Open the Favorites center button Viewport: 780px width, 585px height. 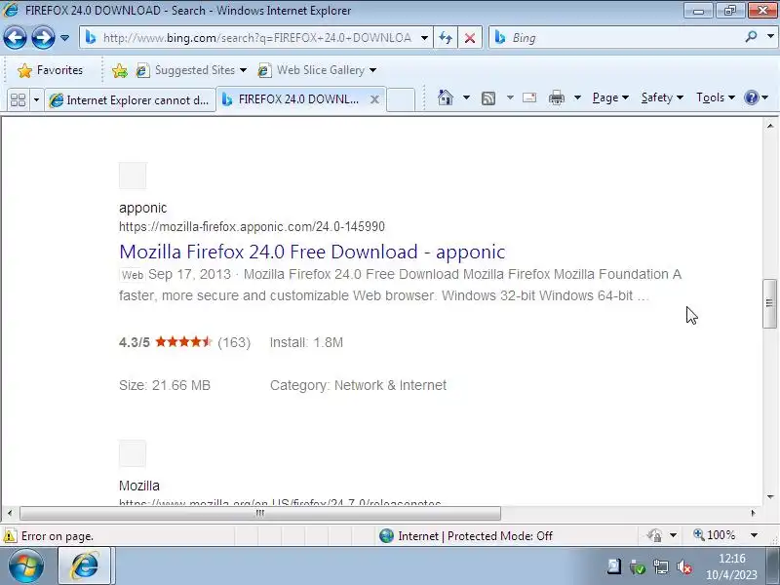coord(50,70)
